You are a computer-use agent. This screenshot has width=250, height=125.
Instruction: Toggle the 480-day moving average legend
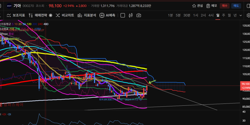click(x=46, y=24)
